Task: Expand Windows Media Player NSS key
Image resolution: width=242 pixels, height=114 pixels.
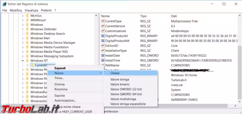Action: click(x=23, y=52)
